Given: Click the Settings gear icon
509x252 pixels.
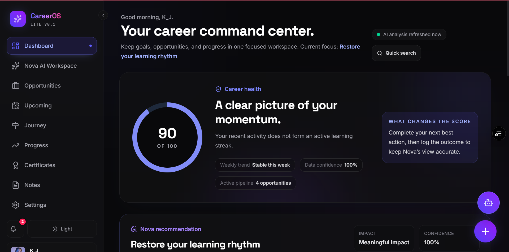Looking at the screenshot, I should (16, 205).
